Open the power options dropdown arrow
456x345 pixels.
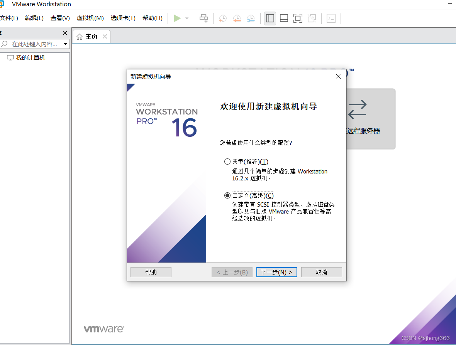point(187,18)
